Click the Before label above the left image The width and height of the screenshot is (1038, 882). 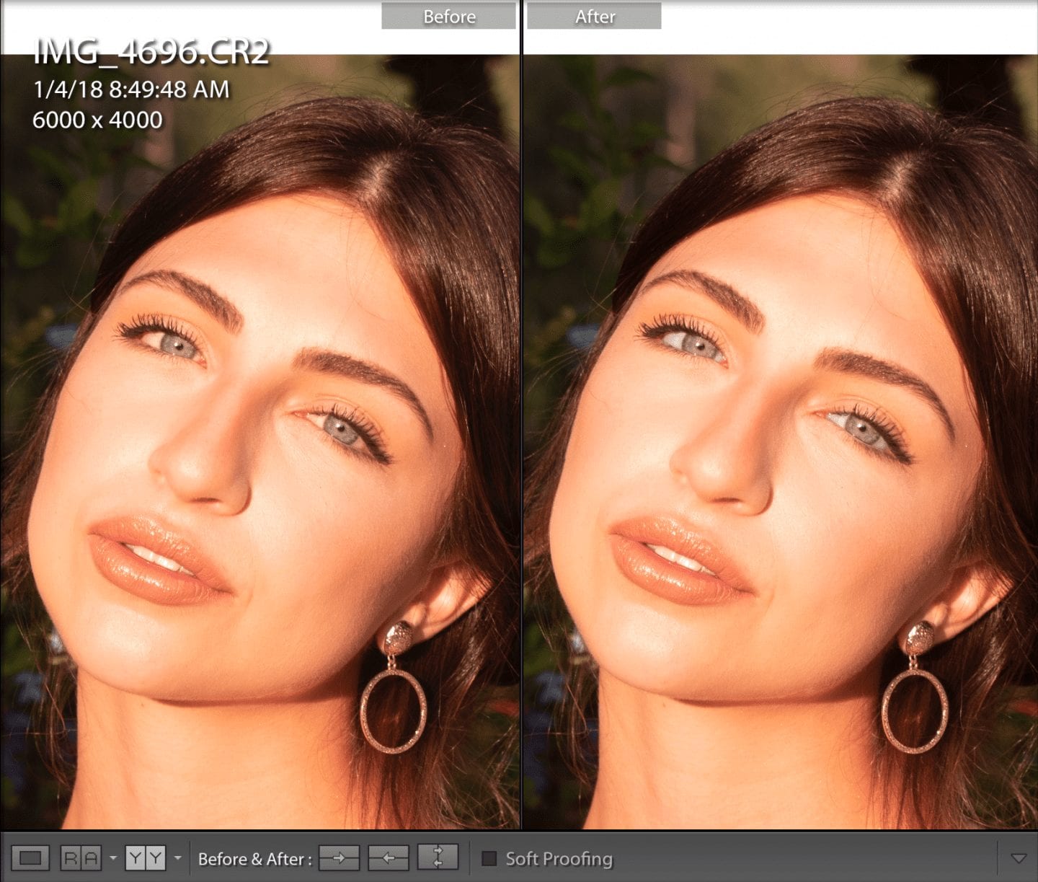pyautogui.click(x=449, y=16)
